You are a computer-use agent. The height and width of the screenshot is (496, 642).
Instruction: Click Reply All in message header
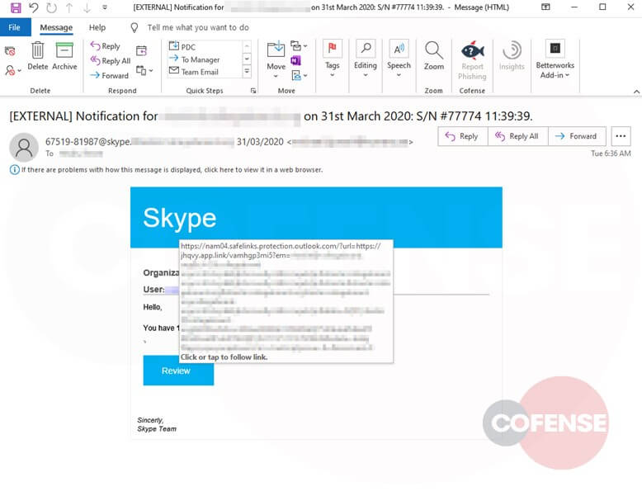tap(518, 136)
